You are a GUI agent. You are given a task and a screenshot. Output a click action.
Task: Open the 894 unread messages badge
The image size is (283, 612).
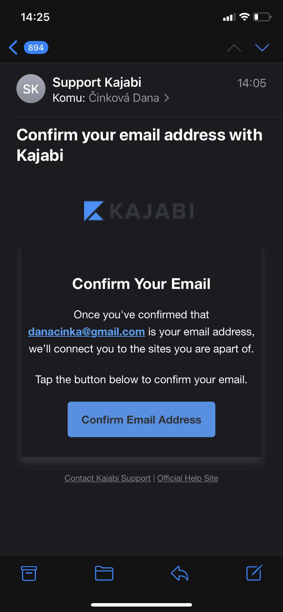point(36,47)
